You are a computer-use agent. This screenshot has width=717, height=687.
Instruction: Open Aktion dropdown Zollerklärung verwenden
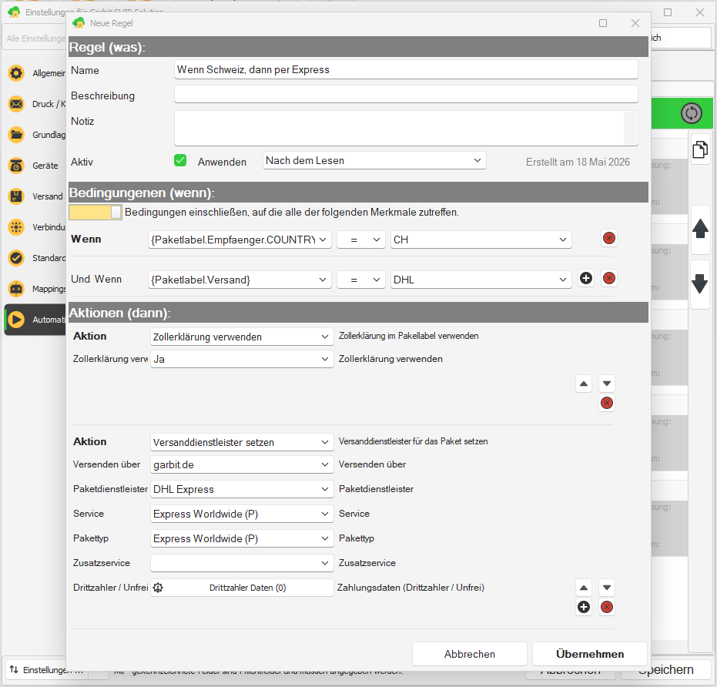(242, 337)
